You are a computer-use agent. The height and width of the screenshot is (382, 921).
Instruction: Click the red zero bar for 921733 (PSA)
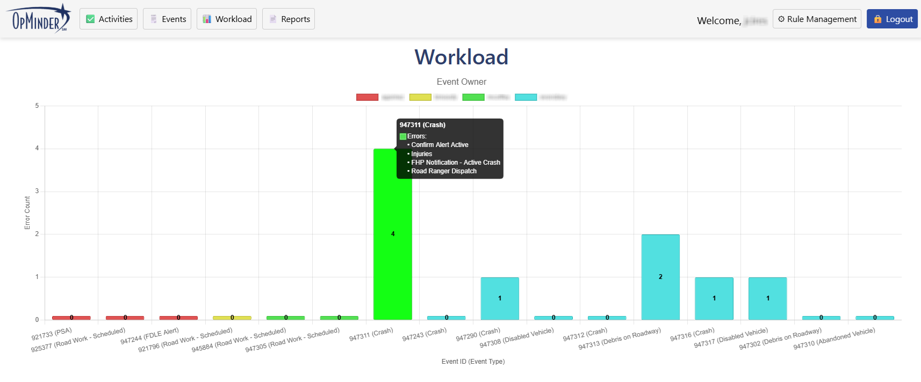click(x=71, y=318)
